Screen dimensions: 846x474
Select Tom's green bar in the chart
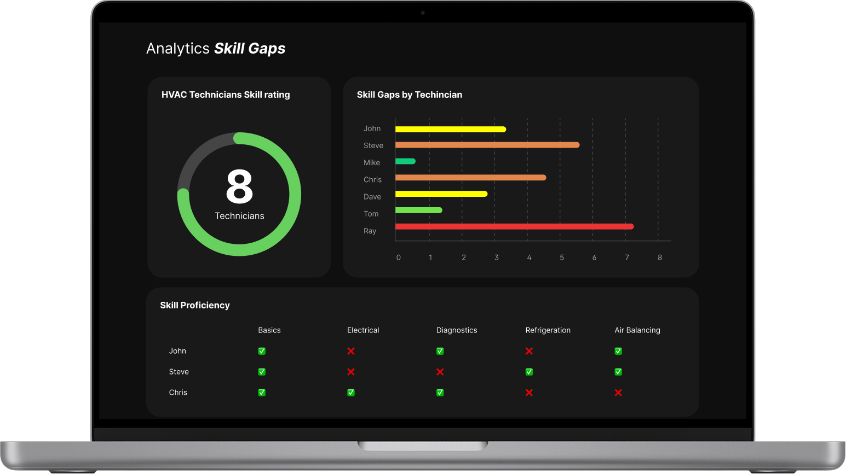pyautogui.click(x=419, y=210)
